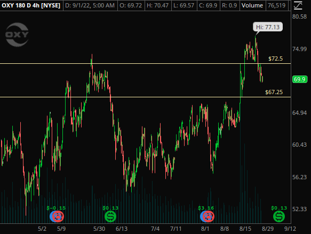This screenshot has height=234, width=311.
Task: Click the 56.23 price axis label
Action: tap(299, 177)
